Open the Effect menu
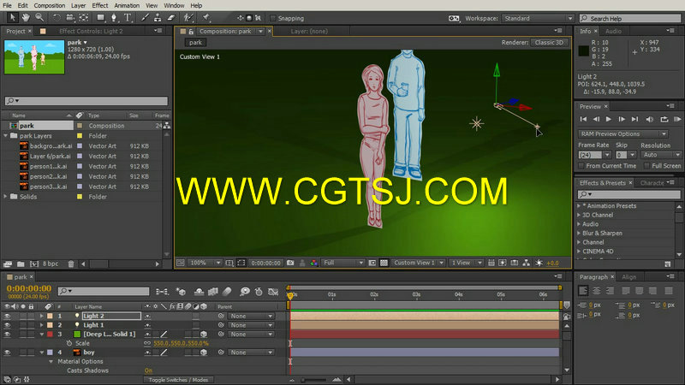The width and height of the screenshot is (685, 385). pos(99,5)
